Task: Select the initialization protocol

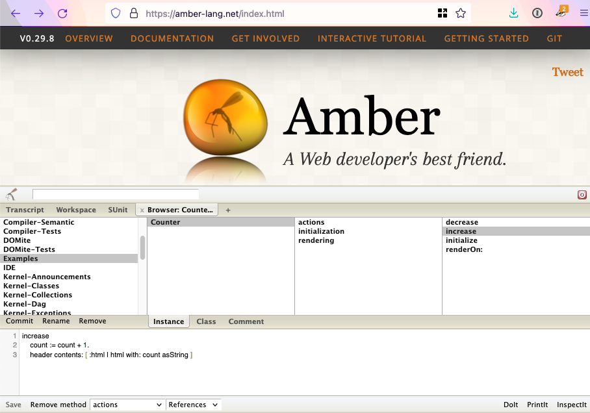Action: (x=368, y=231)
